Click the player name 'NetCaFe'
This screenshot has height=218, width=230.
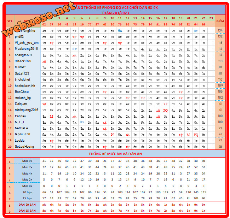coord(21,128)
